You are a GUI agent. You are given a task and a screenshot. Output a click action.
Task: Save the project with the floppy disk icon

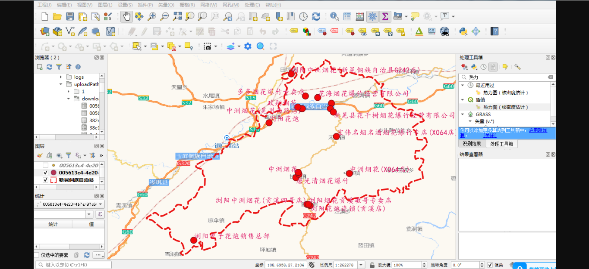[x=70, y=17]
